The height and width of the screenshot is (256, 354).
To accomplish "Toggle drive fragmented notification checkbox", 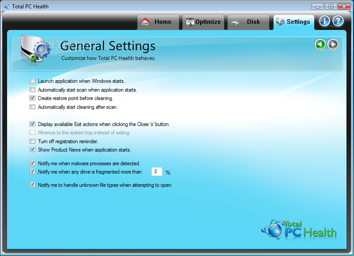I will pyautogui.click(x=33, y=171).
